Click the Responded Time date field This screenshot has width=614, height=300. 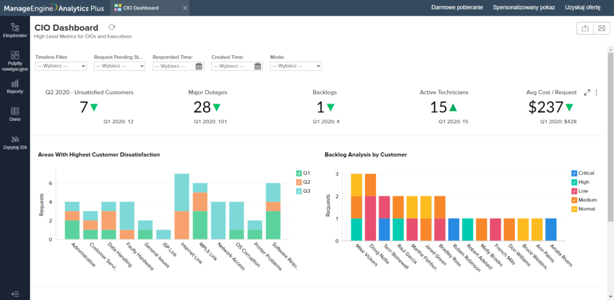(173, 66)
